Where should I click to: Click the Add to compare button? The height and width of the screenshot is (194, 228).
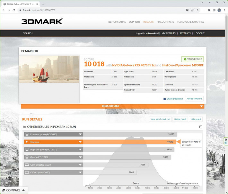(x=194, y=99)
